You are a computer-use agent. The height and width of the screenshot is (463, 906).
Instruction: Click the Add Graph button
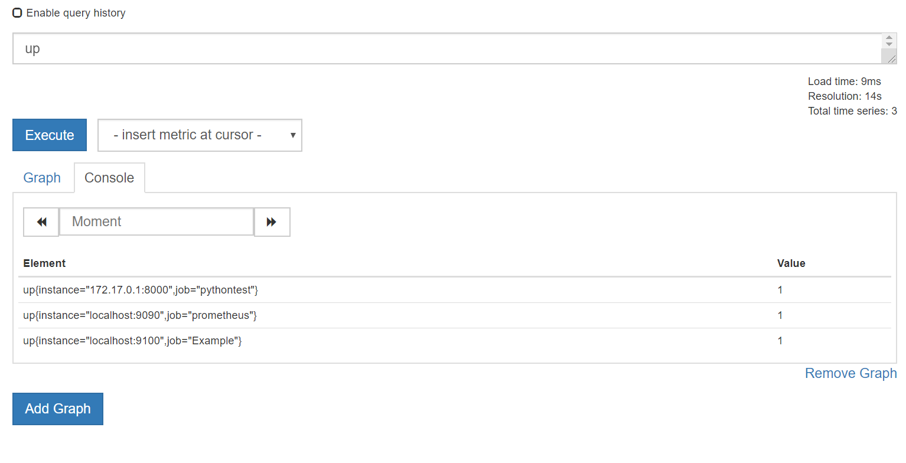pos(57,409)
